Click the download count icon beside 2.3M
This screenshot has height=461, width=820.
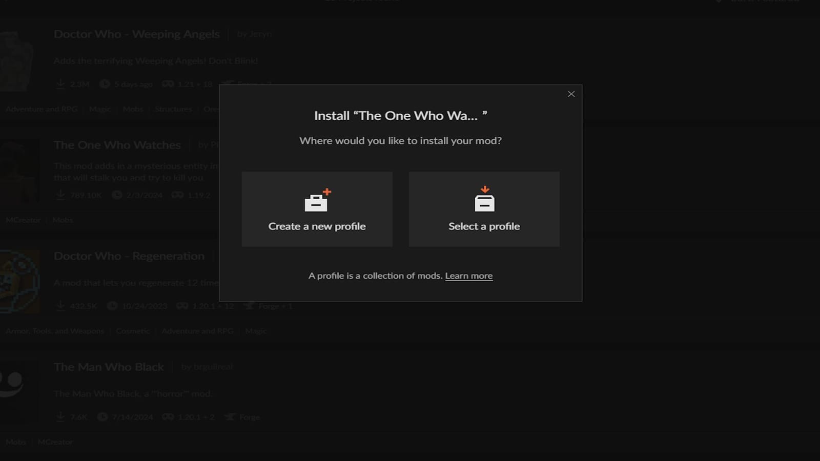pos(60,84)
